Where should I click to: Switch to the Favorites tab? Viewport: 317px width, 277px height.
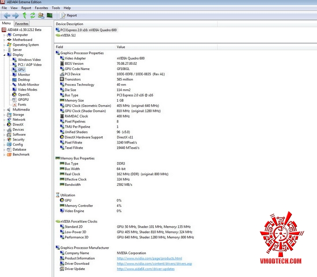point(22,24)
